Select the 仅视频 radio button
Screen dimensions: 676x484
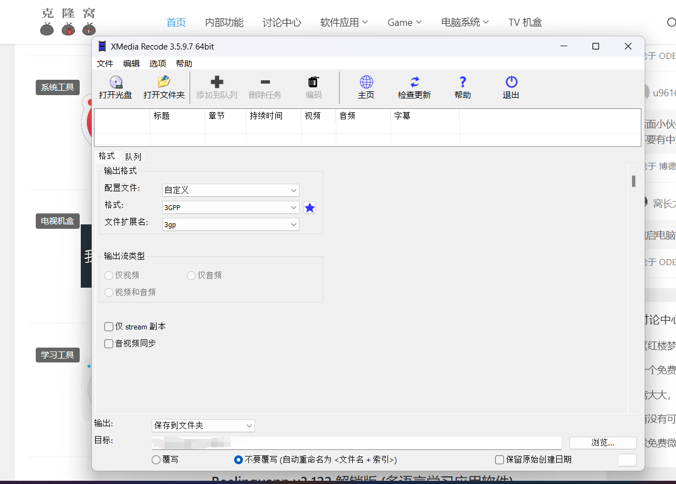109,275
